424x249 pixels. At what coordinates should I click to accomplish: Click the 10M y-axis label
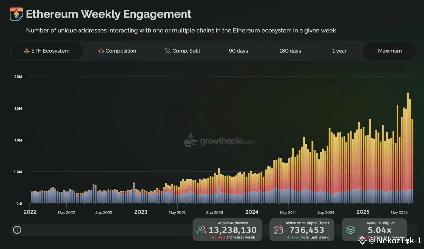[18, 140]
